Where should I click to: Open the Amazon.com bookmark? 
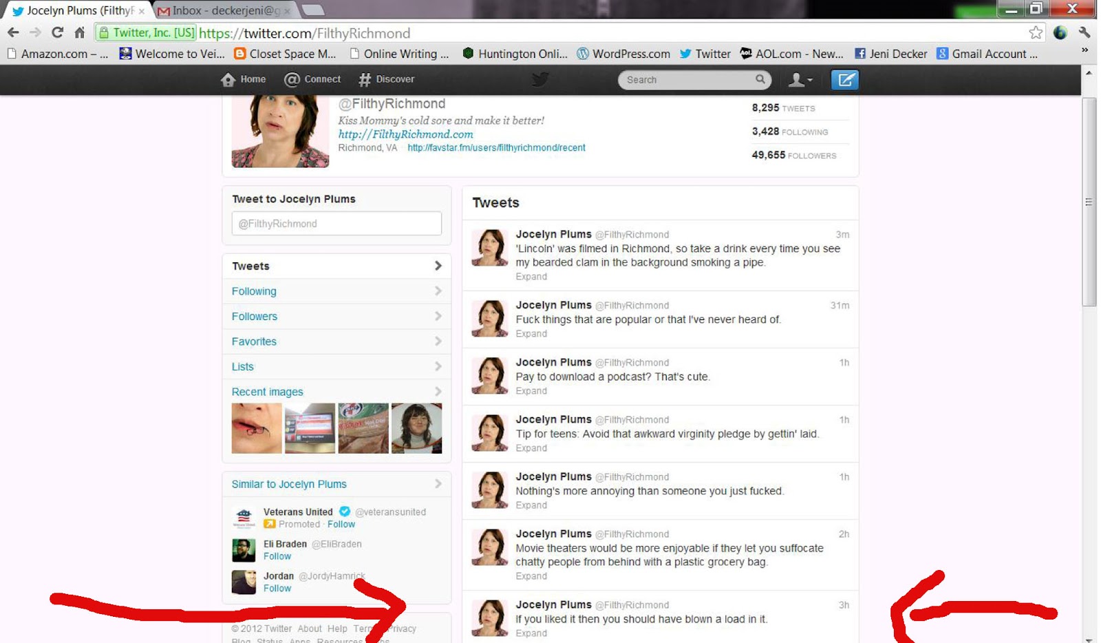point(58,54)
